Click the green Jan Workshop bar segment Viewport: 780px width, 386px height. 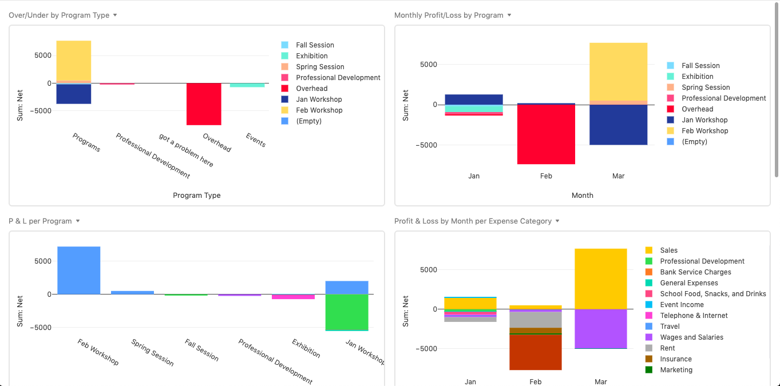tap(347, 312)
